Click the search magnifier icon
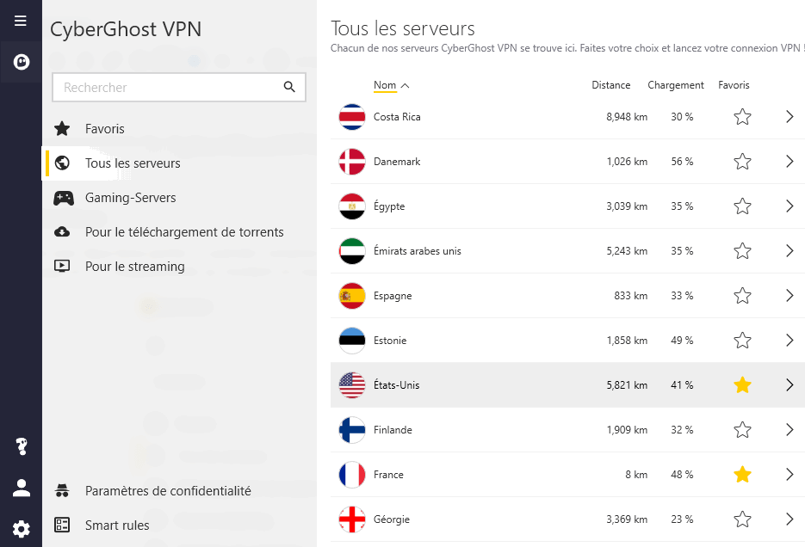805x547 pixels. 289,87
